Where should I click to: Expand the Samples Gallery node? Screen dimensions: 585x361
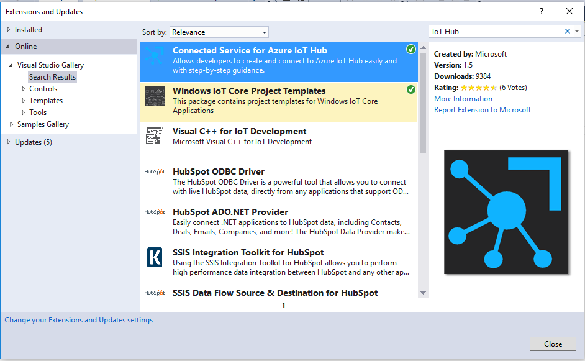pyautogui.click(x=11, y=124)
